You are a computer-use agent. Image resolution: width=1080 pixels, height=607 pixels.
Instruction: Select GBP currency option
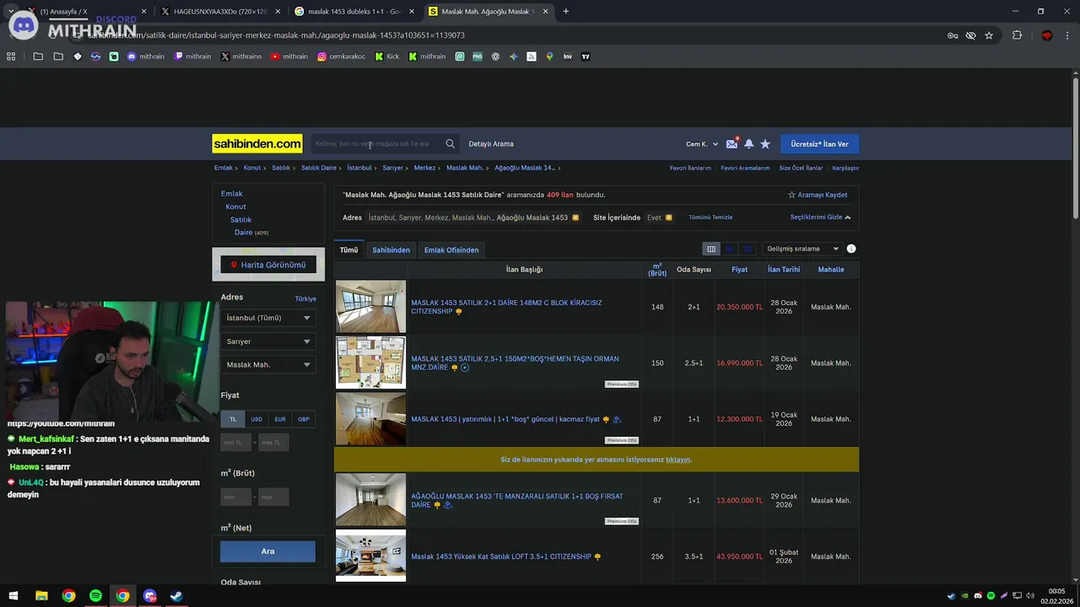(304, 419)
